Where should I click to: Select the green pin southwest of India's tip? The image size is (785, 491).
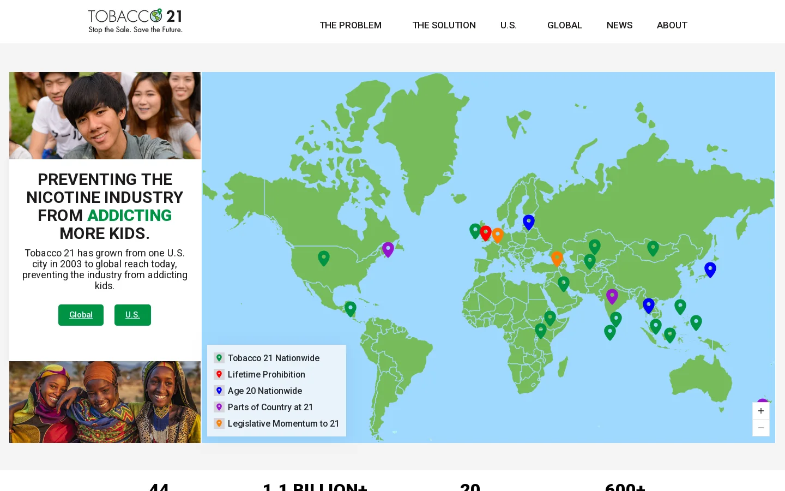[x=610, y=332]
